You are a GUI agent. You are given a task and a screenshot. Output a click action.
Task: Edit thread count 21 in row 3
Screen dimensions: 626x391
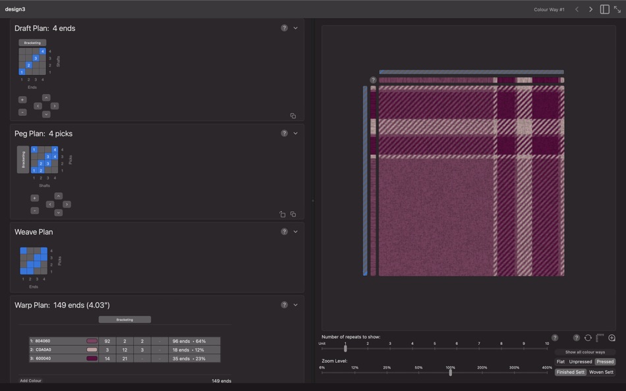point(125,359)
